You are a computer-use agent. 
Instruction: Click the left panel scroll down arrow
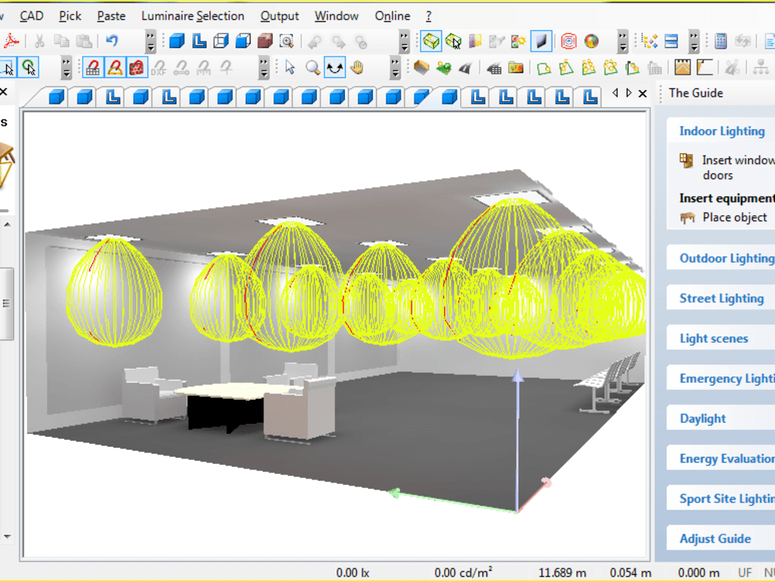pyautogui.click(x=8, y=536)
